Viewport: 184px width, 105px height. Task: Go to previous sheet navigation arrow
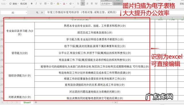[x=7, y=102]
